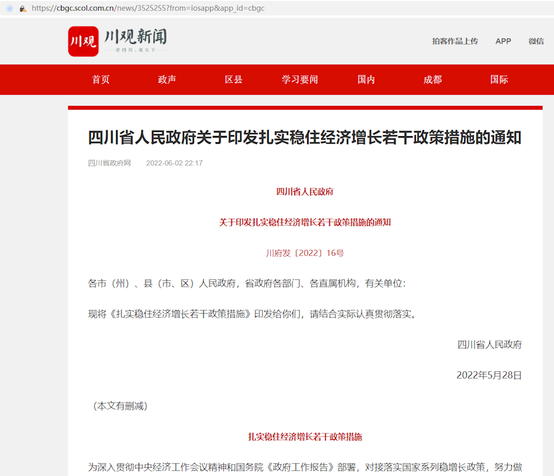Click the URL in the address bar
The image size is (554, 476).
coord(148,9)
